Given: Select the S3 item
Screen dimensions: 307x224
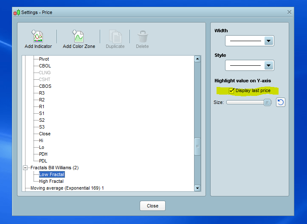Looking at the screenshot, I should tap(42, 127).
